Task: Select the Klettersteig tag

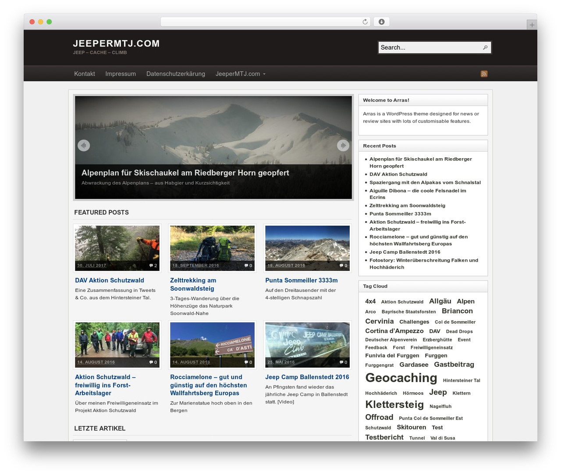Action: pyautogui.click(x=394, y=404)
